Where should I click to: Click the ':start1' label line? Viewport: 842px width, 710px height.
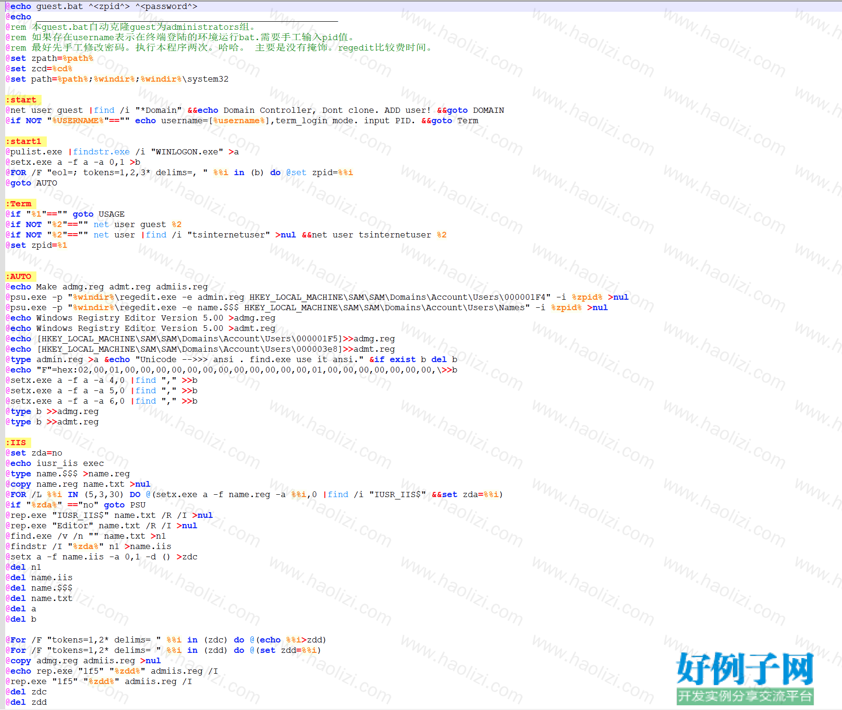click(26, 141)
